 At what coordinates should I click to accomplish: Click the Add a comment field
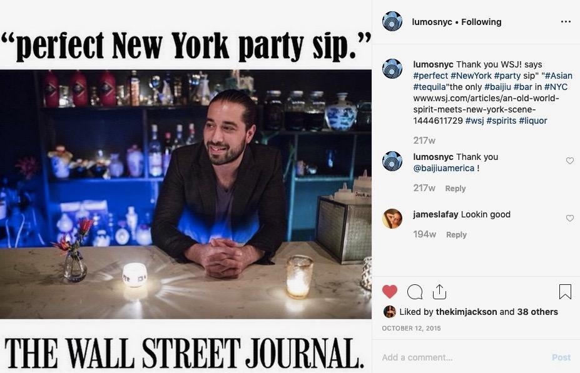[x=462, y=357]
